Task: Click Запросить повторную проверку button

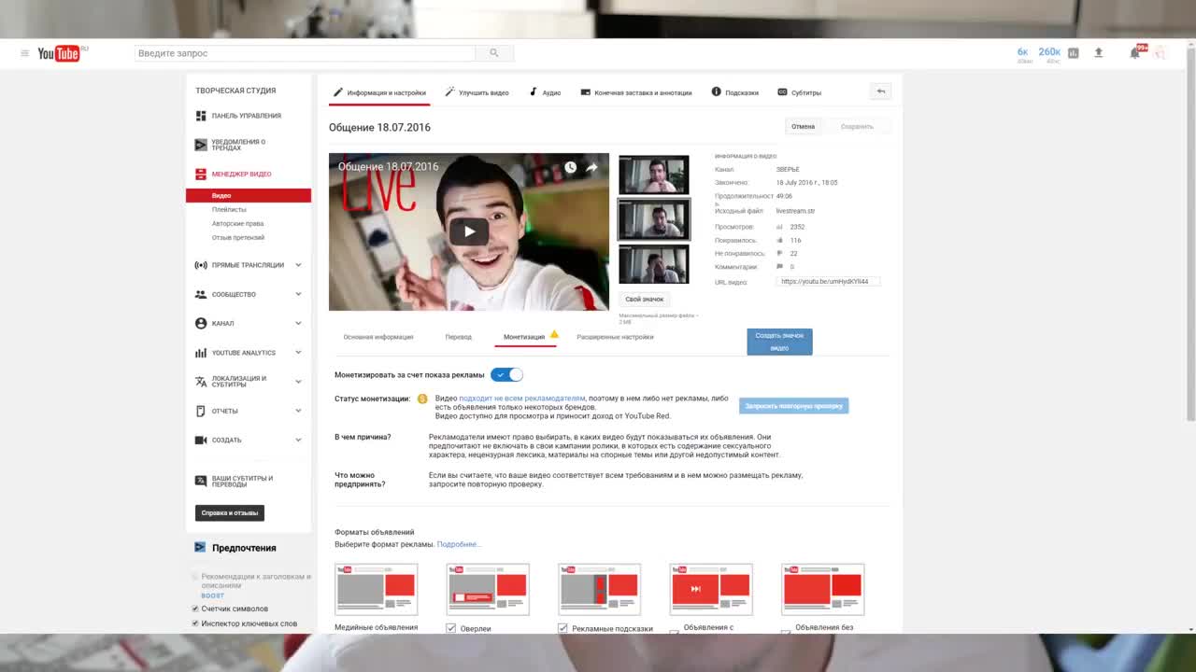Action: [793, 406]
